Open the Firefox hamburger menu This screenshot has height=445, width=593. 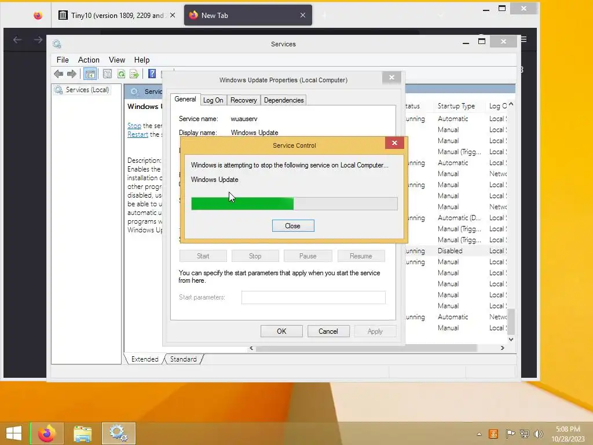(x=524, y=39)
